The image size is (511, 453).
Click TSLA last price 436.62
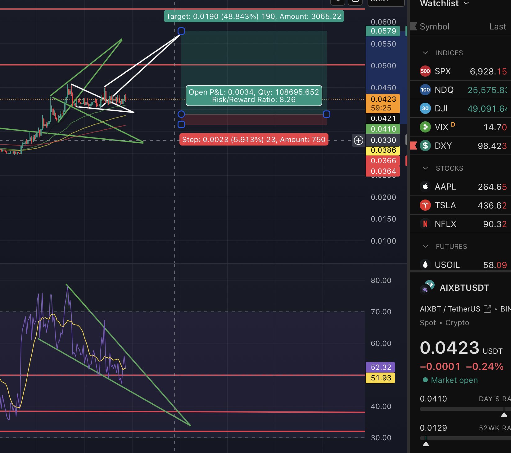492,206
